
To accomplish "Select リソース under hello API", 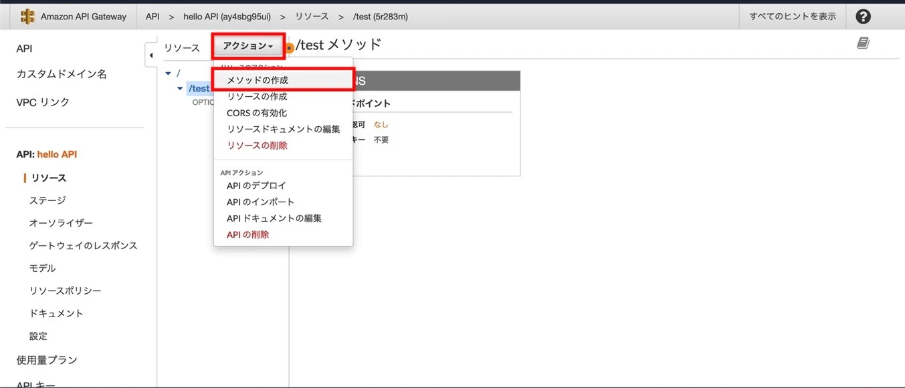I will coord(49,178).
